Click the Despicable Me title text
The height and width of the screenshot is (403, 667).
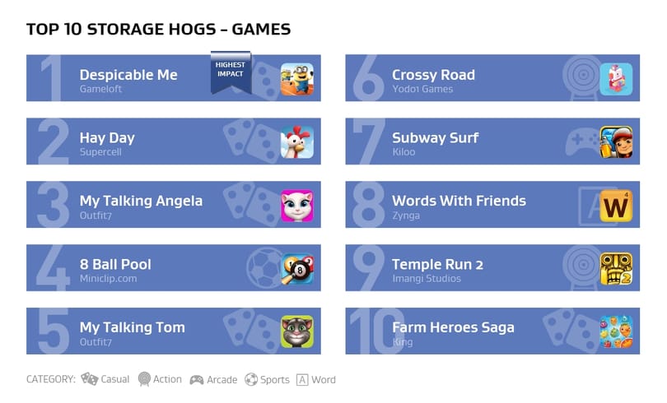[x=128, y=75]
